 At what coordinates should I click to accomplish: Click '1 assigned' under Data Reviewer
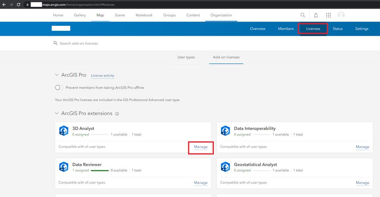[81, 170]
